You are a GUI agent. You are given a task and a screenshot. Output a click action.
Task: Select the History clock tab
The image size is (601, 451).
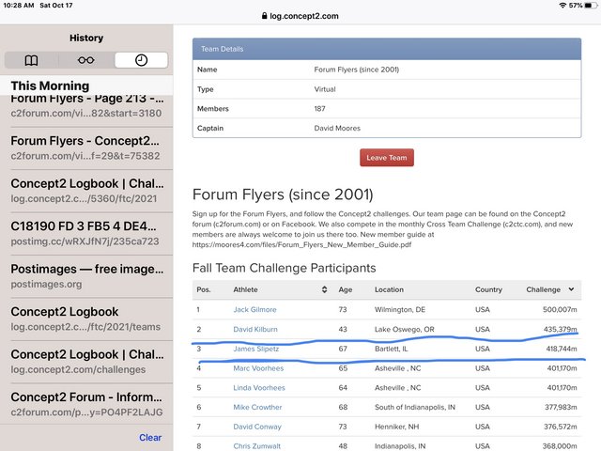[141, 60]
